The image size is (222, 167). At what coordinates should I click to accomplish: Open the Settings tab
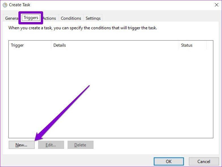tap(93, 18)
